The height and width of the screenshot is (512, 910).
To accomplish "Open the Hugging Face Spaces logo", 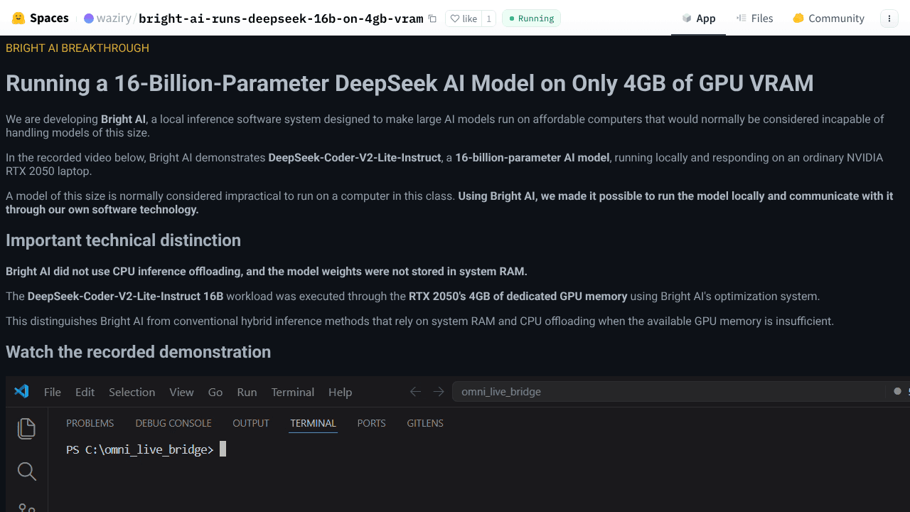I will pos(40,18).
